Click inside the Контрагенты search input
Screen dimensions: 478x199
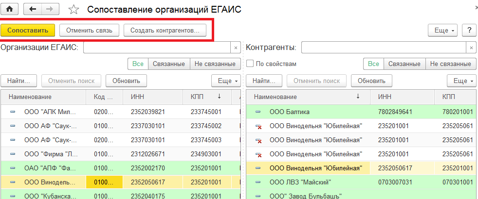(383, 48)
